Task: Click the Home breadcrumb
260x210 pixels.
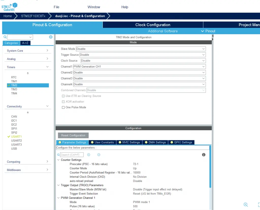Action: 8,16
